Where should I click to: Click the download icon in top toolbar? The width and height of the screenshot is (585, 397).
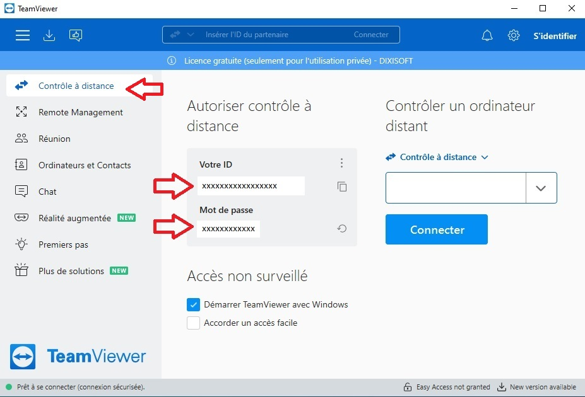click(49, 35)
